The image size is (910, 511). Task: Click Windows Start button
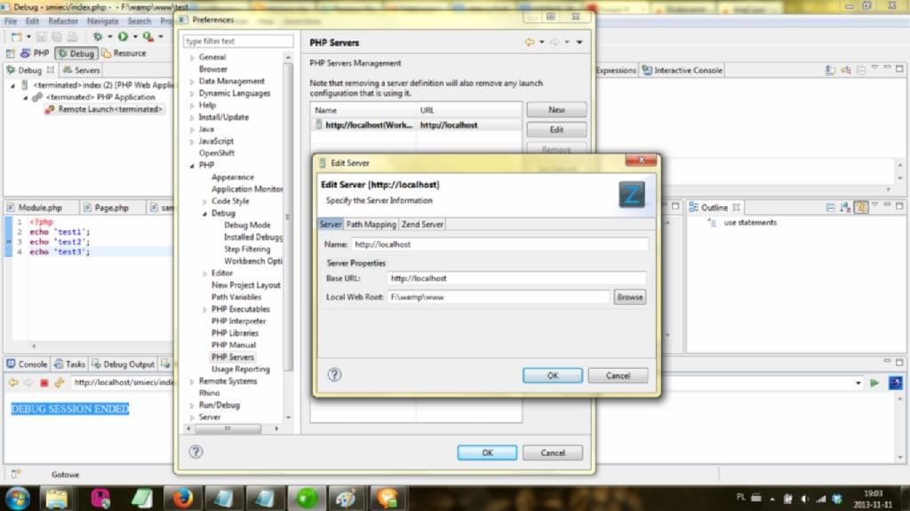tap(18, 499)
